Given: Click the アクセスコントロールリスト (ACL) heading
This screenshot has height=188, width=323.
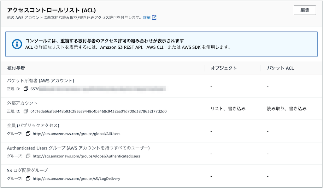Looking at the screenshot, I should [51, 10].
